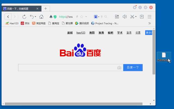Click the https URL address field

click(66, 17)
